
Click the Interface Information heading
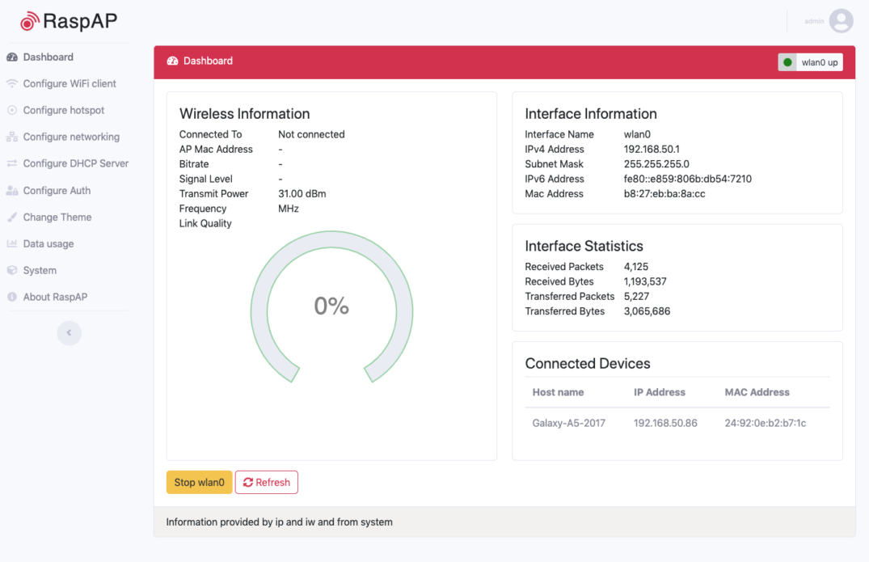[591, 114]
